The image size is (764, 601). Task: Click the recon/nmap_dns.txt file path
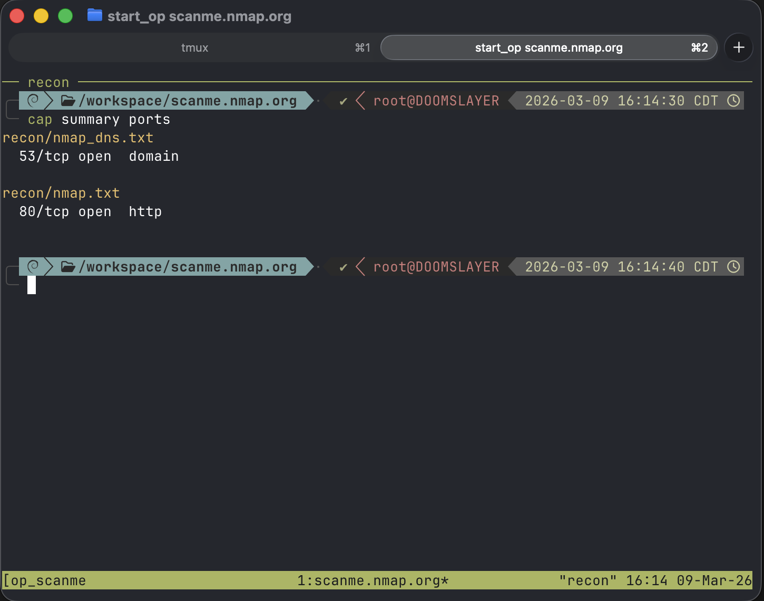pyautogui.click(x=78, y=138)
